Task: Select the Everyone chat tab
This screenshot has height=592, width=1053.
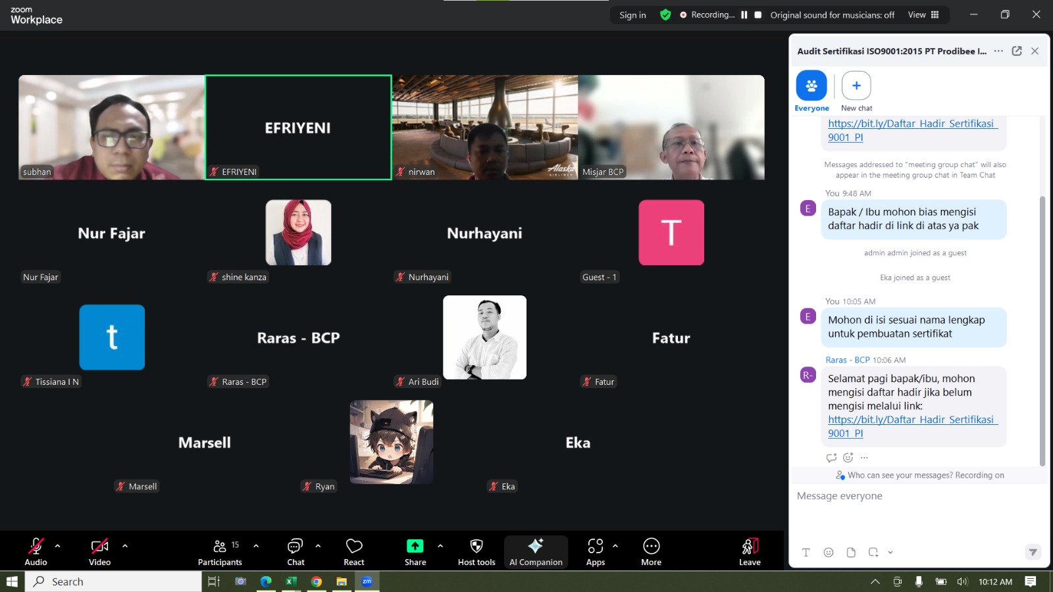Action: tap(811, 91)
